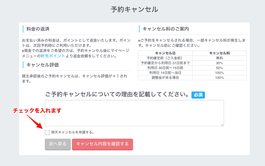Viewport: 265px width, 166px height.
Task: Click the 無料 fee cell
Action: pyautogui.click(x=219, y=58)
